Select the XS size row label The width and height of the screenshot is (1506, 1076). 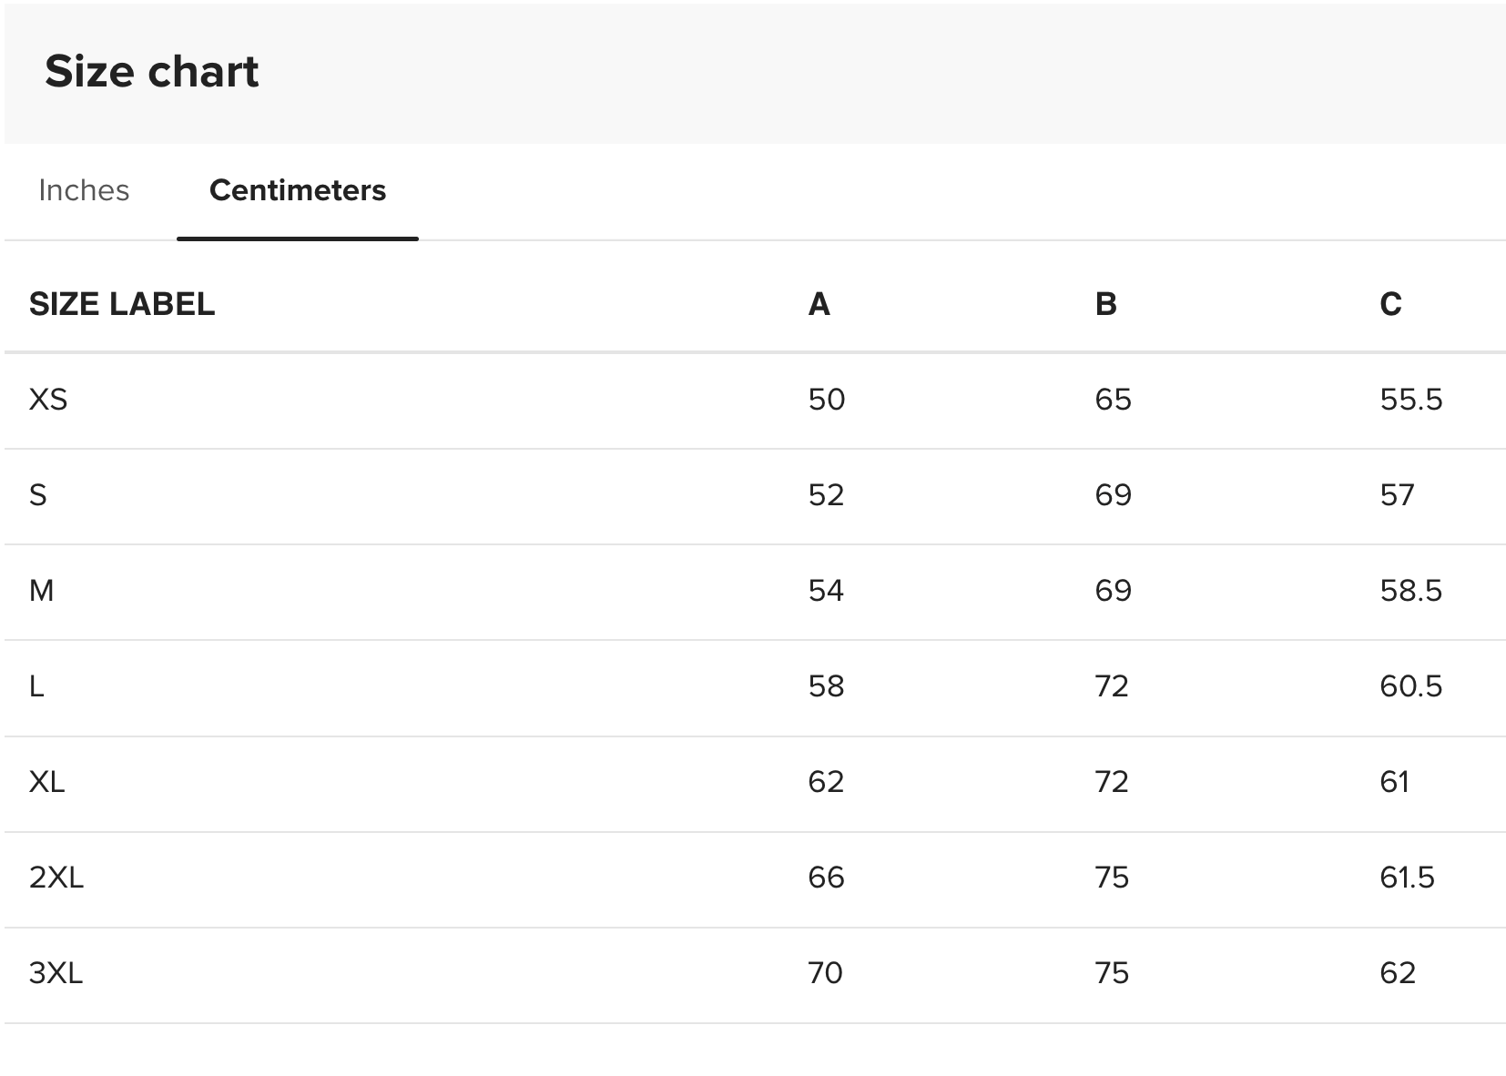48,400
